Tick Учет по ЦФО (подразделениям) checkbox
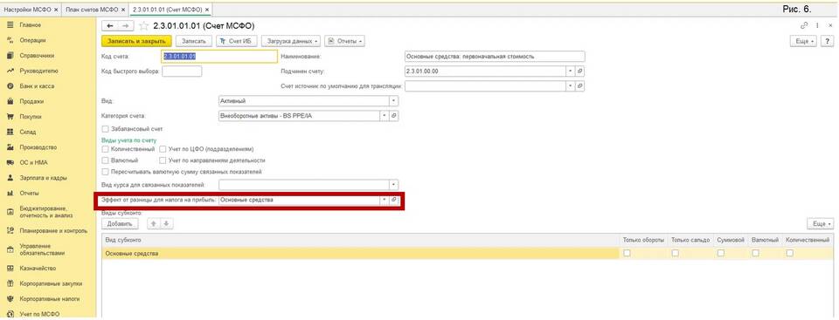The height and width of the screenshot is (320, 839). pos(163,149)
